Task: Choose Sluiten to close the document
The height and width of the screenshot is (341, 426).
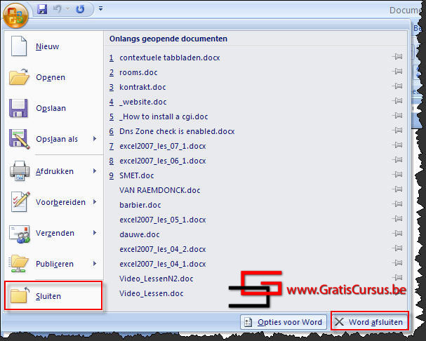Action: (53, 295)
